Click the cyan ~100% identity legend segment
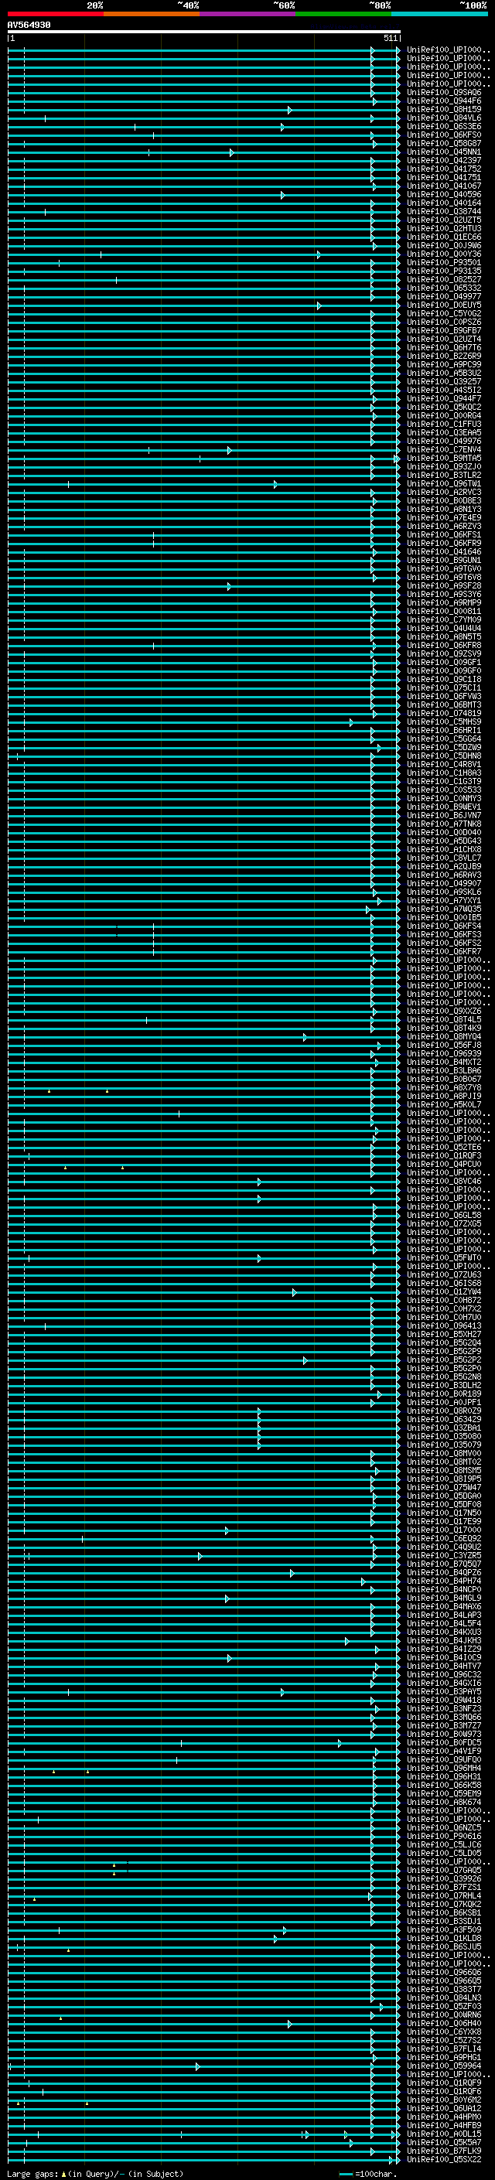Screen dimensions: 495x2180 coord(439,14)
